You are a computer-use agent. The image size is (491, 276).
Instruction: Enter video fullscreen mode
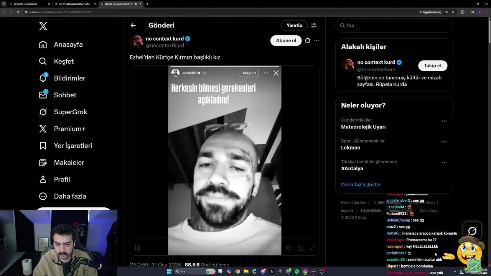click(x=312, y=248)
